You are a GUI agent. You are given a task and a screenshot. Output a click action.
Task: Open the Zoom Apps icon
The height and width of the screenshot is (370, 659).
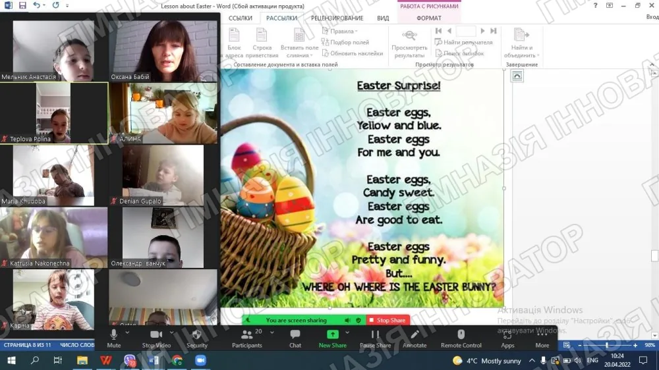click(507, 335)
